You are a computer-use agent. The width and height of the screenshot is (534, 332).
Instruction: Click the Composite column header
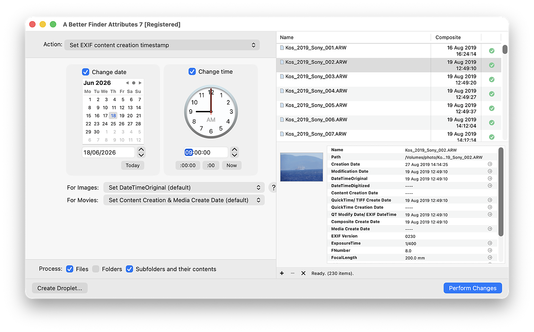coord(456,37)
